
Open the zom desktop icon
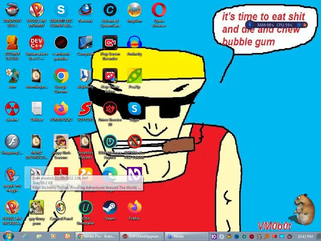[x=12, y=79]
